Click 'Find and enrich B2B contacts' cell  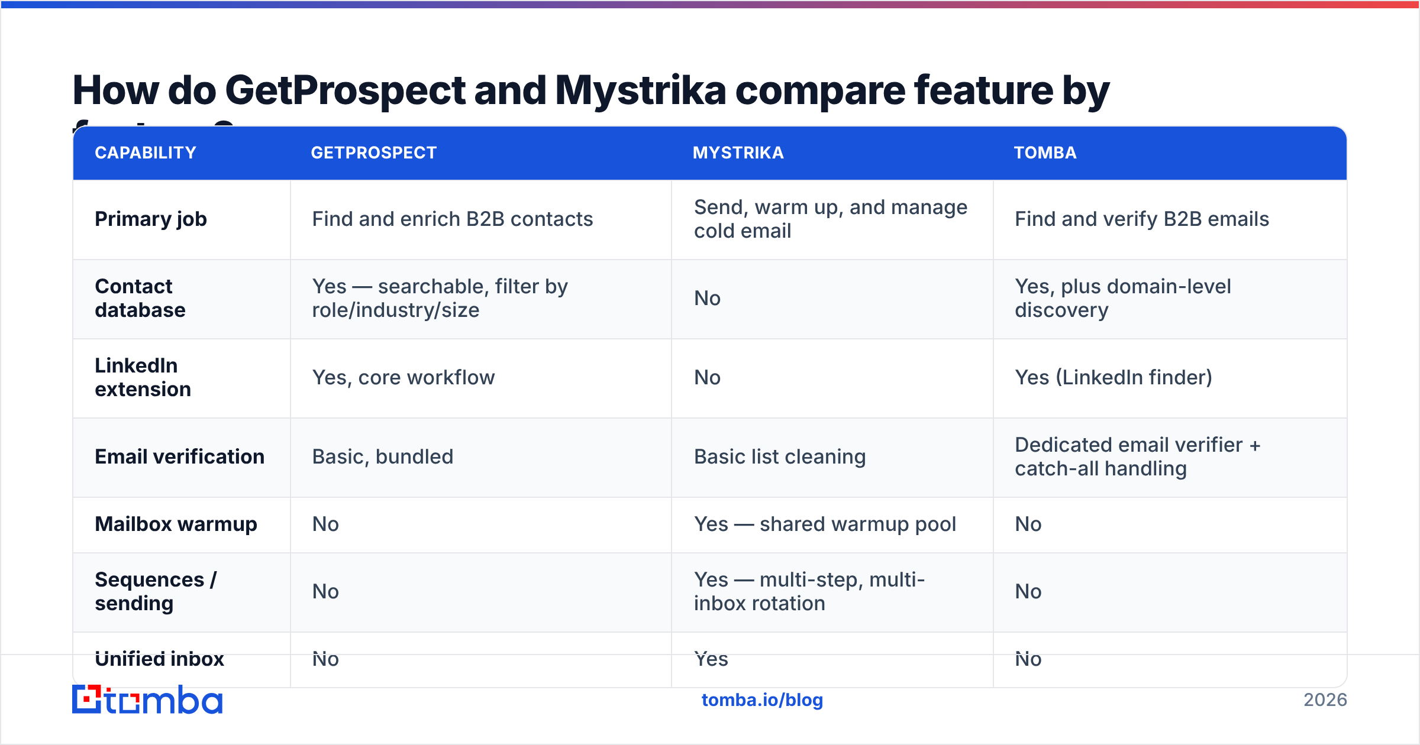tap(453, 219)
